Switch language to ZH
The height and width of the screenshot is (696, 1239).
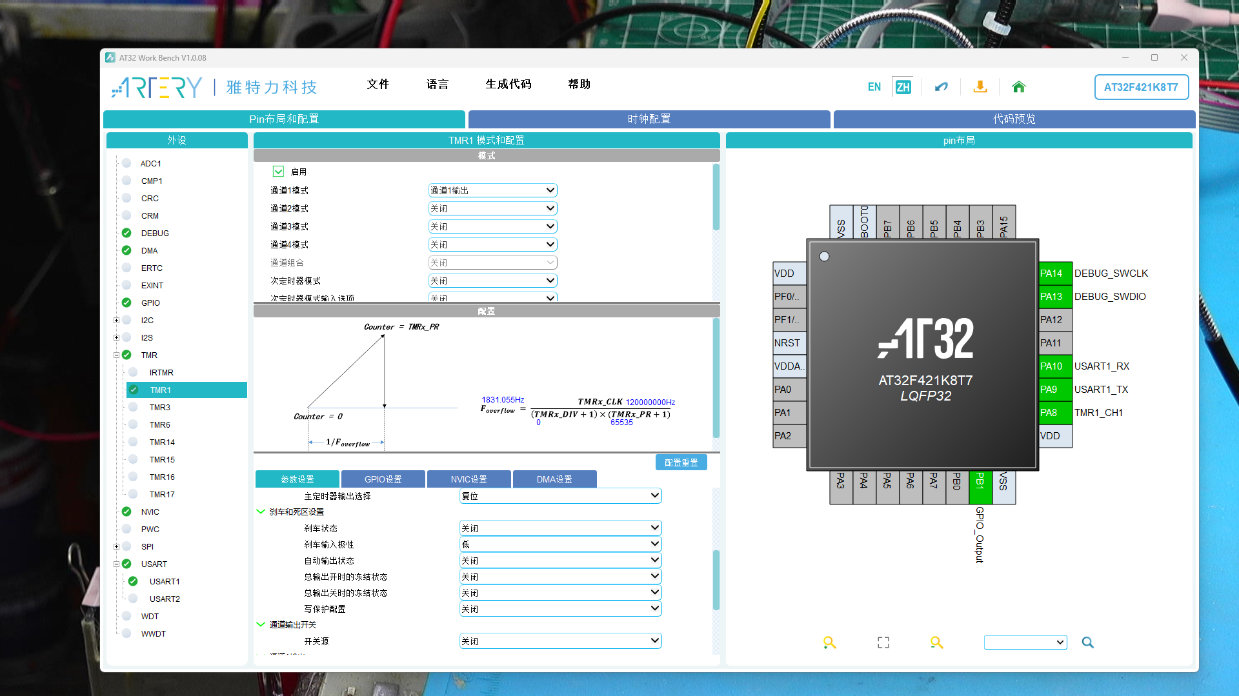tap(903, 87)
